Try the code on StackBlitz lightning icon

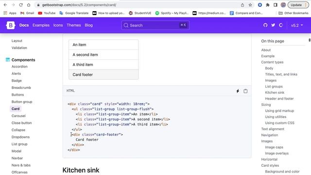point(238,91)
